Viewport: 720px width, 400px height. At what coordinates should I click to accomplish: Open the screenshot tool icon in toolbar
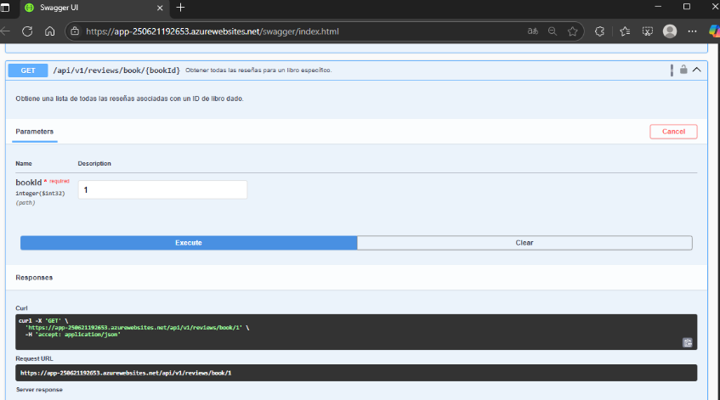pyautogui.click(x=648, y=31)
